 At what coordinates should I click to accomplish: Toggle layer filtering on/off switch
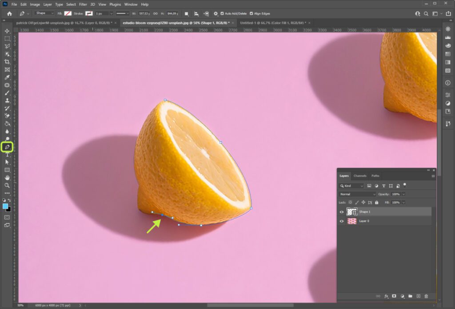coord(405,184)
